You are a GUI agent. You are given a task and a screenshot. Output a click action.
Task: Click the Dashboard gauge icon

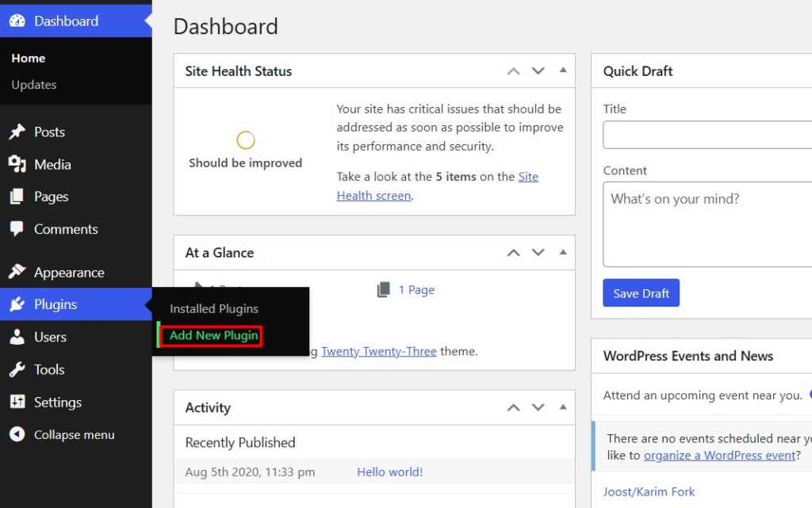(x=18, y=20)
